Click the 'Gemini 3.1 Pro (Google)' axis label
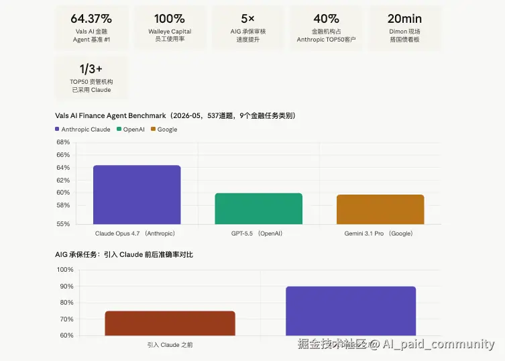 (378, 234)
